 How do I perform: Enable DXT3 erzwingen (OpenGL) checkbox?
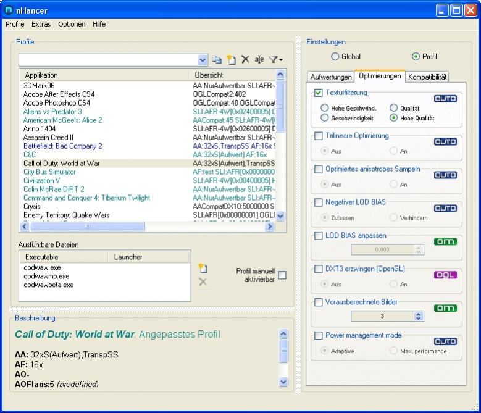point(319,269)
